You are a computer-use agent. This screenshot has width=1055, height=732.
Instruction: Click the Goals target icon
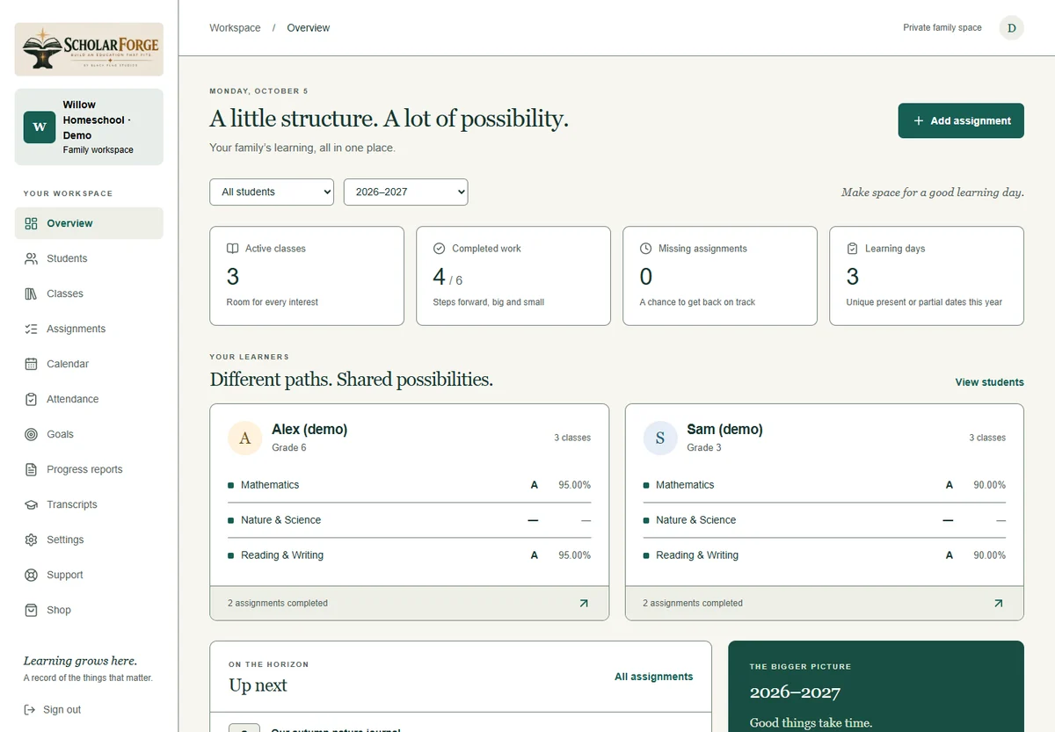point(32,434)
